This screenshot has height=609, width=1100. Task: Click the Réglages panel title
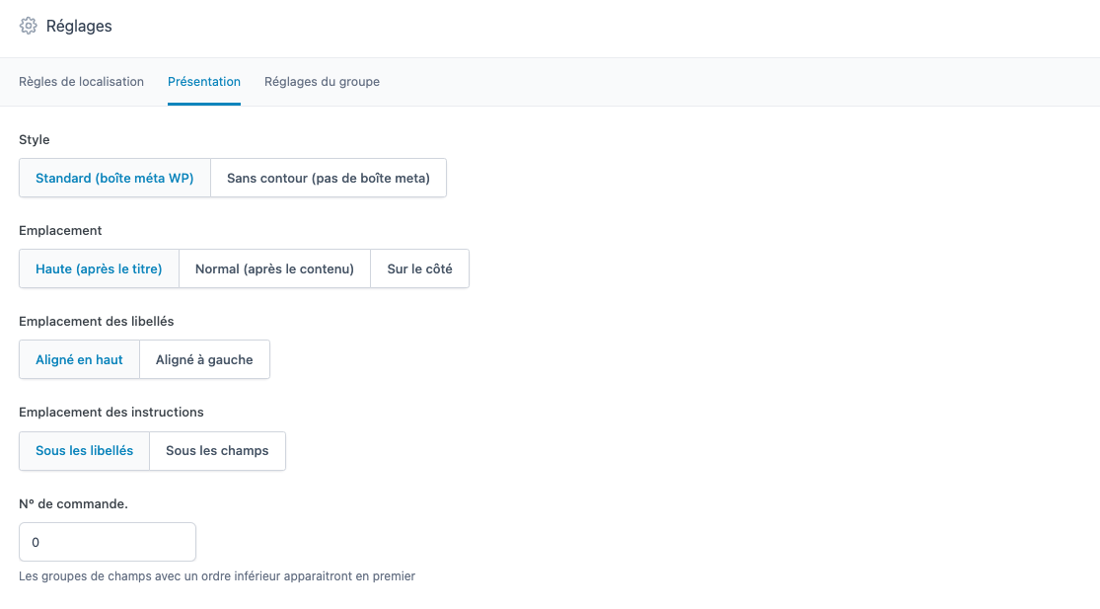pyautogui.click(x=79, y=27)
